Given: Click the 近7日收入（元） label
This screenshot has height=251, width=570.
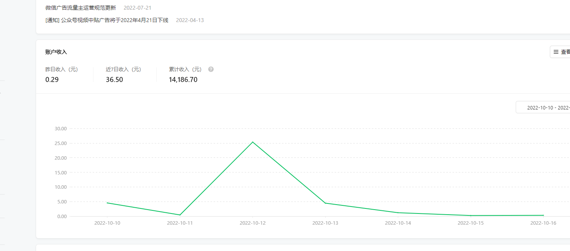Looking at the screenshot, I should (123, 70).
